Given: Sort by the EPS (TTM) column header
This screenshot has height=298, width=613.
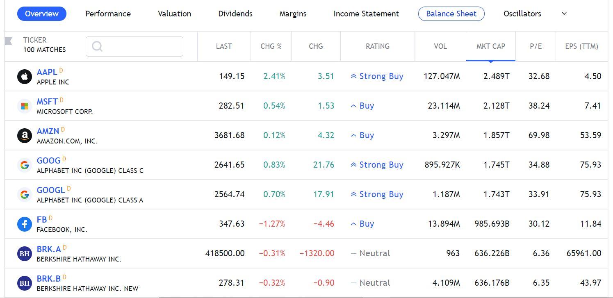Looking at the screenshot, I should pos(581,46).
